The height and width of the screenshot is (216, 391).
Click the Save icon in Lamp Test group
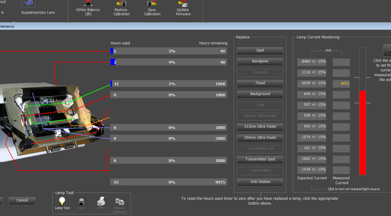coord(82,201)
